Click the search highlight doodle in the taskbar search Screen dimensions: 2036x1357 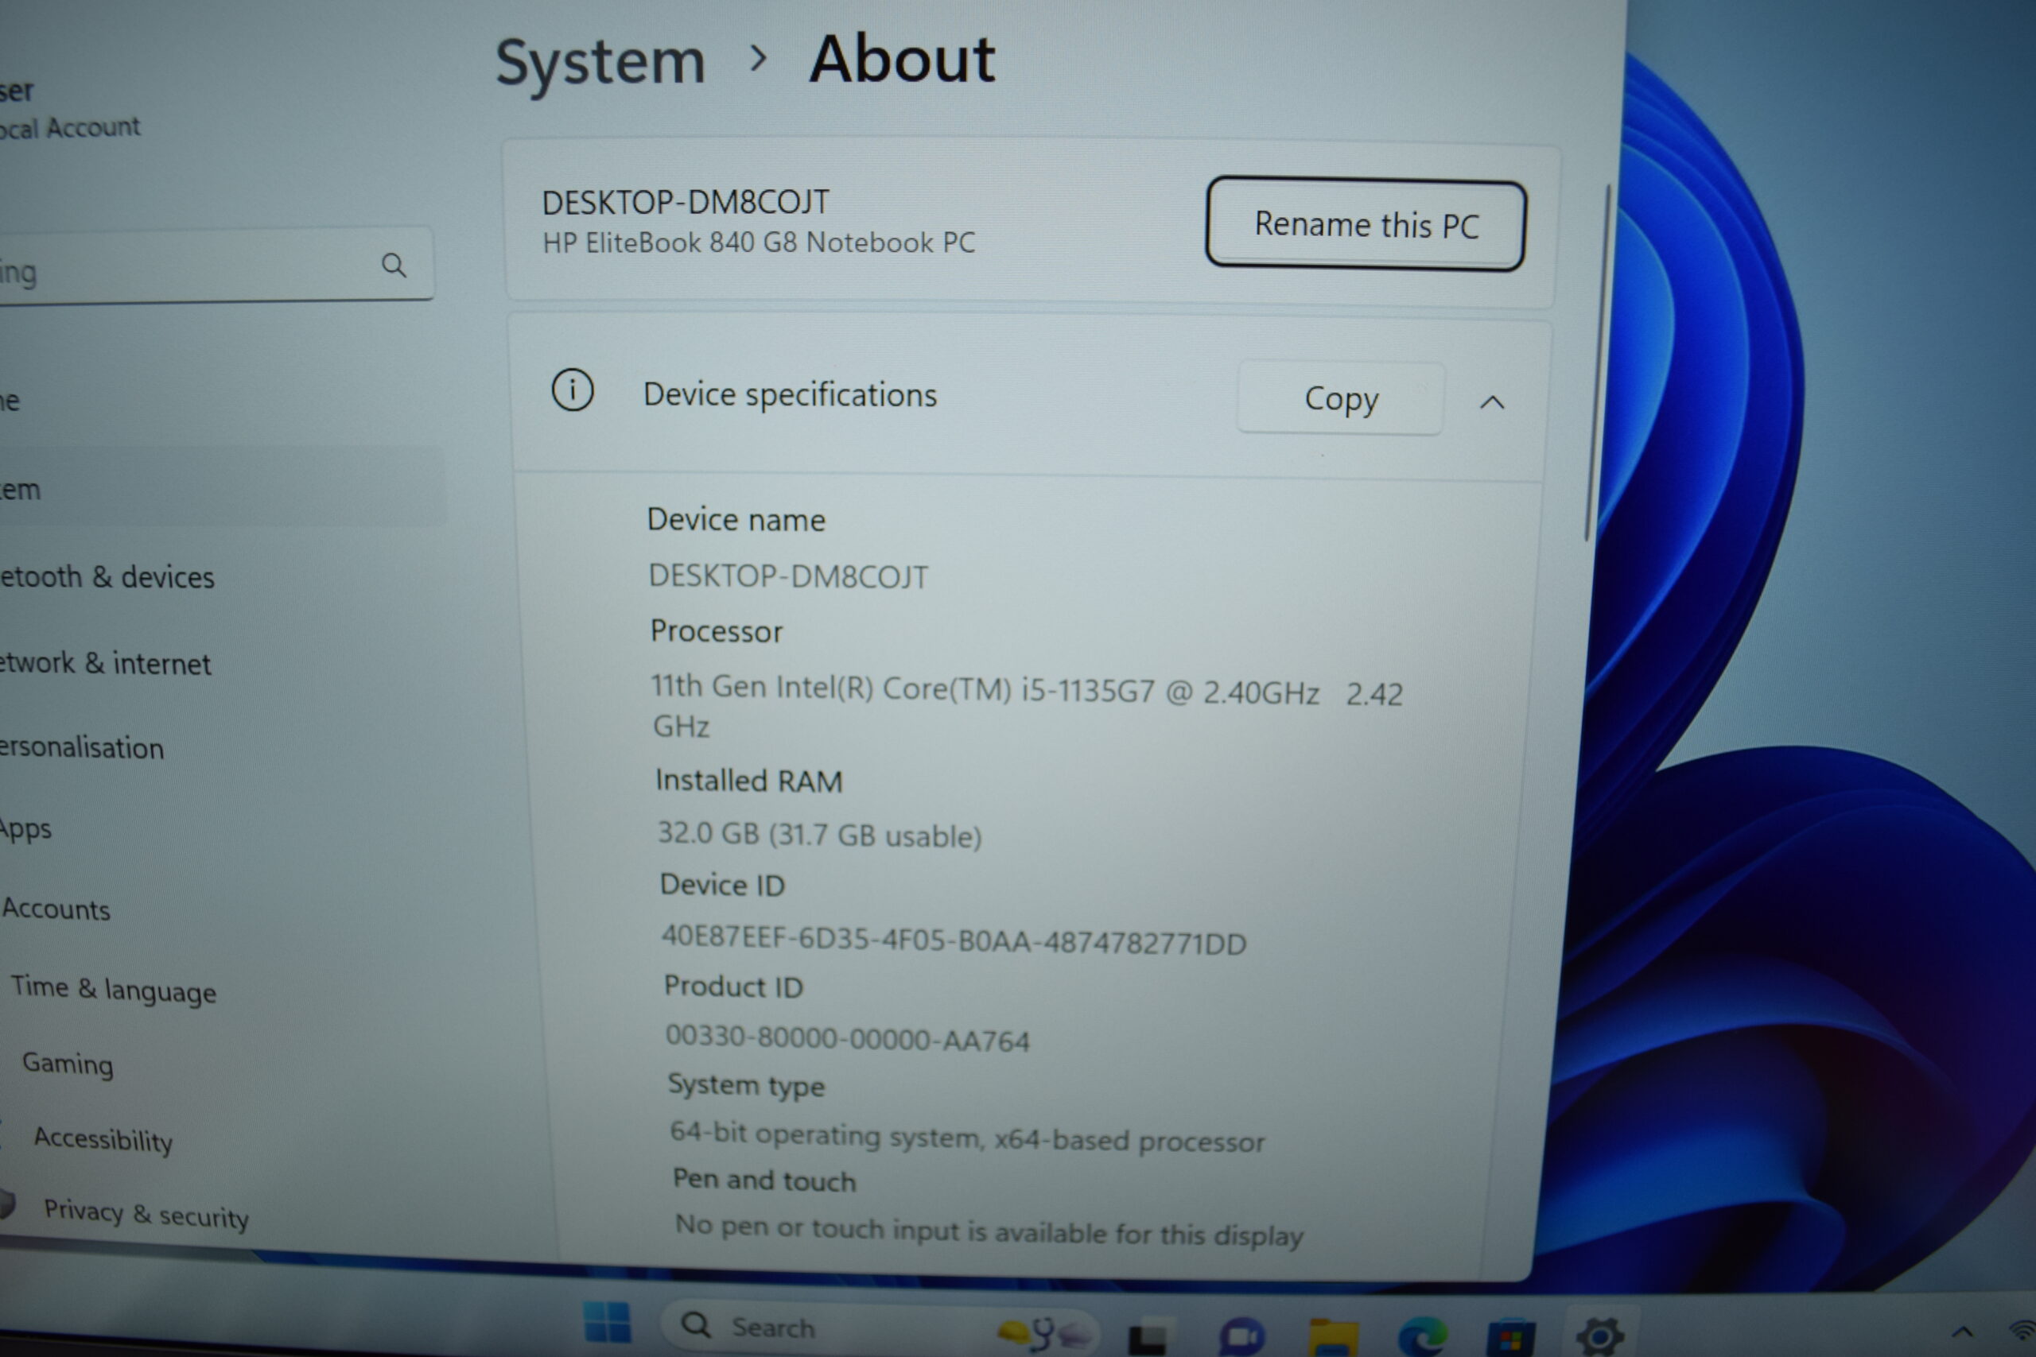pos(1043,1333)
